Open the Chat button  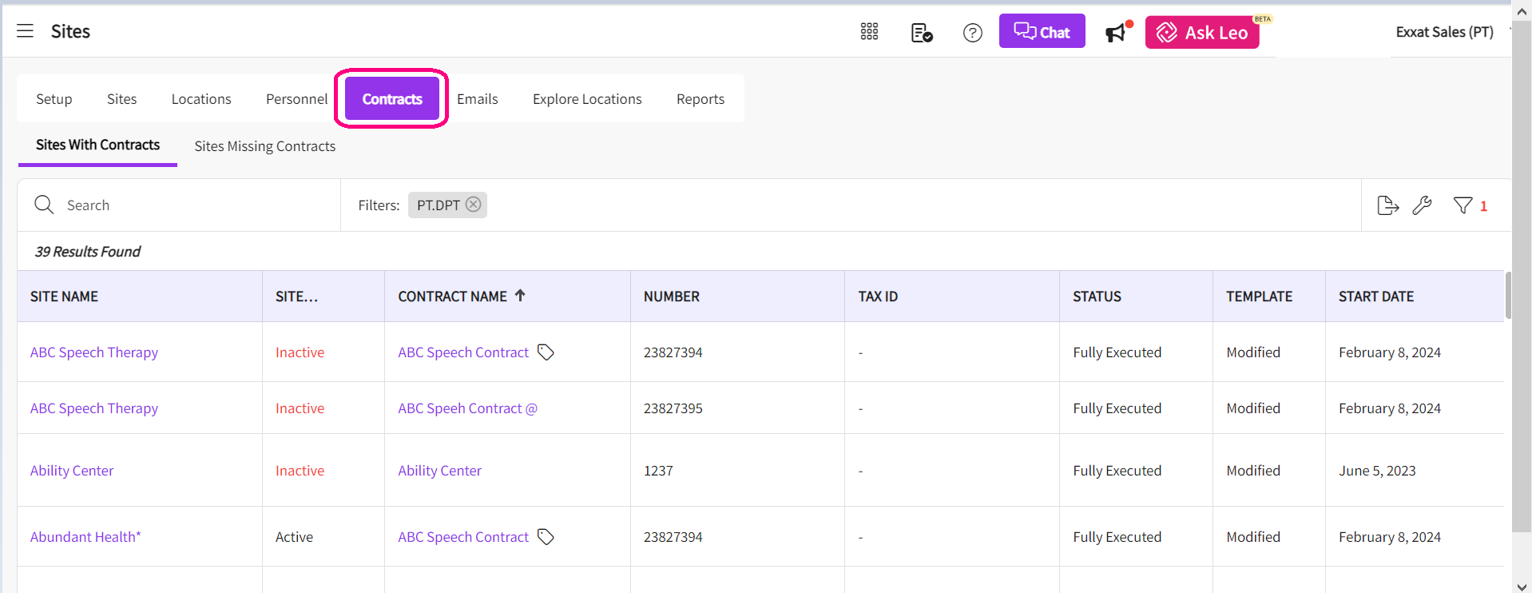point(1042,32)
